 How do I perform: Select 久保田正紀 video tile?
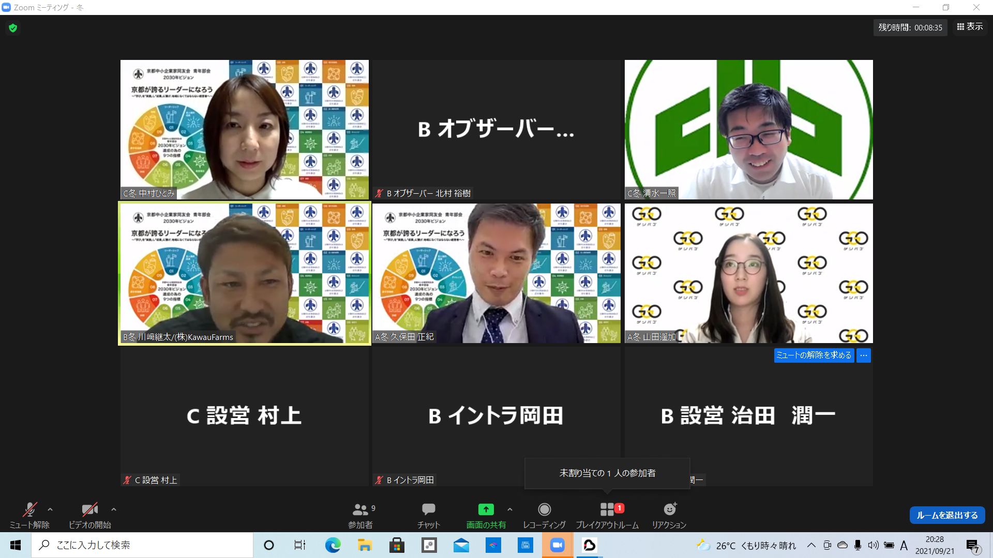click(x=496, y=273)
